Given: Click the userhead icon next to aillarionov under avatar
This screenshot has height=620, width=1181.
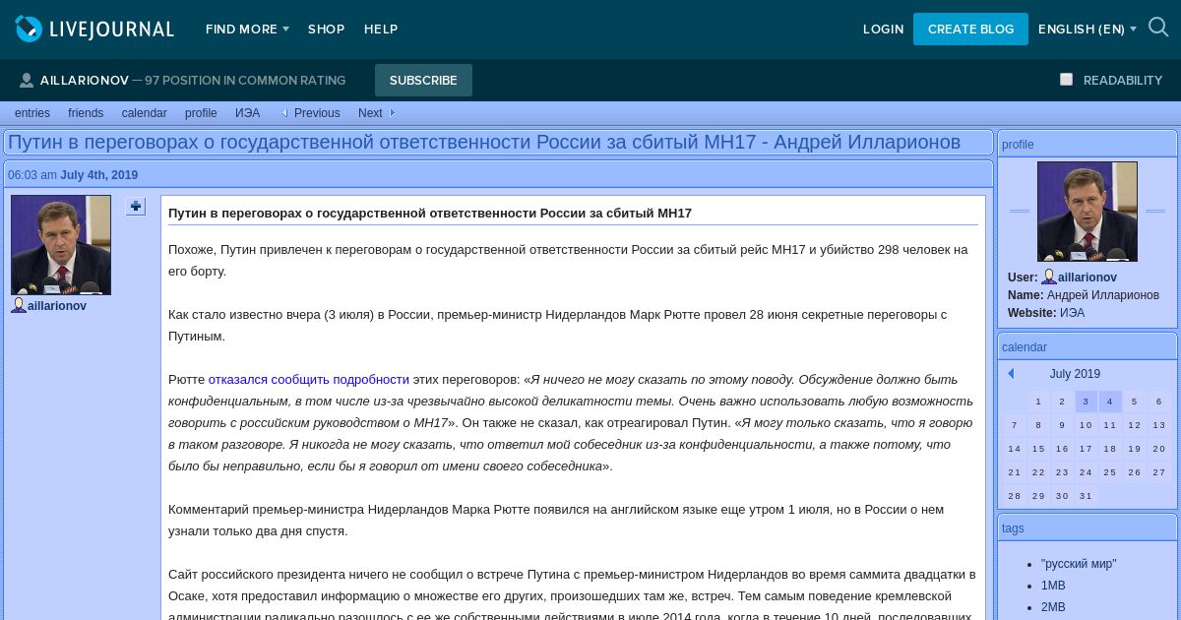Looking at the screenshot, I should tap(19, 305).
